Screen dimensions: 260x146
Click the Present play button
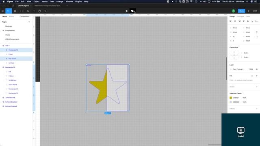pos(249,11)
